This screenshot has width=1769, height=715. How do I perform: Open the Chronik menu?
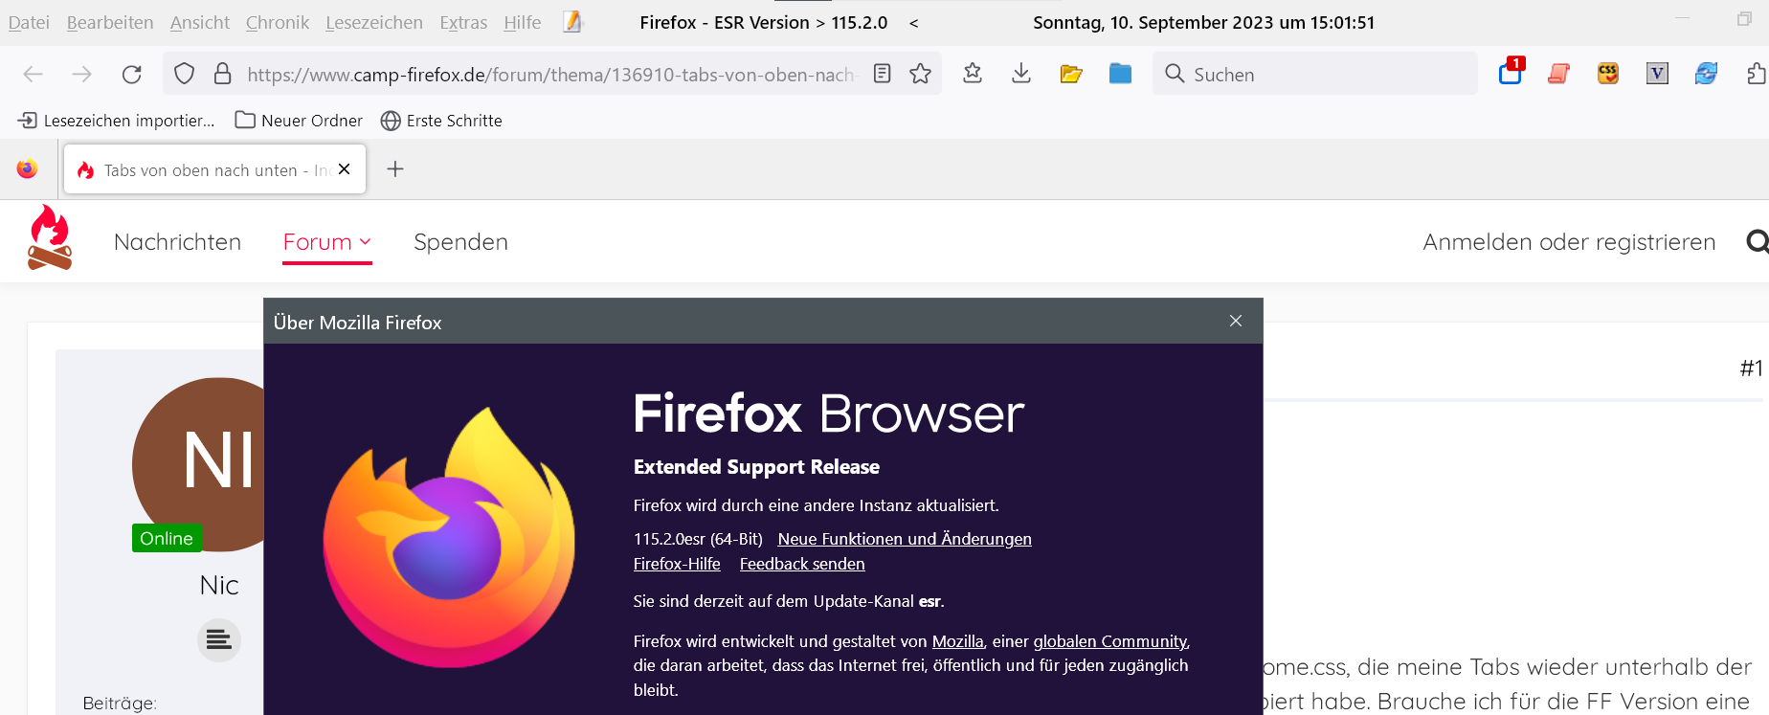(278, 23)
